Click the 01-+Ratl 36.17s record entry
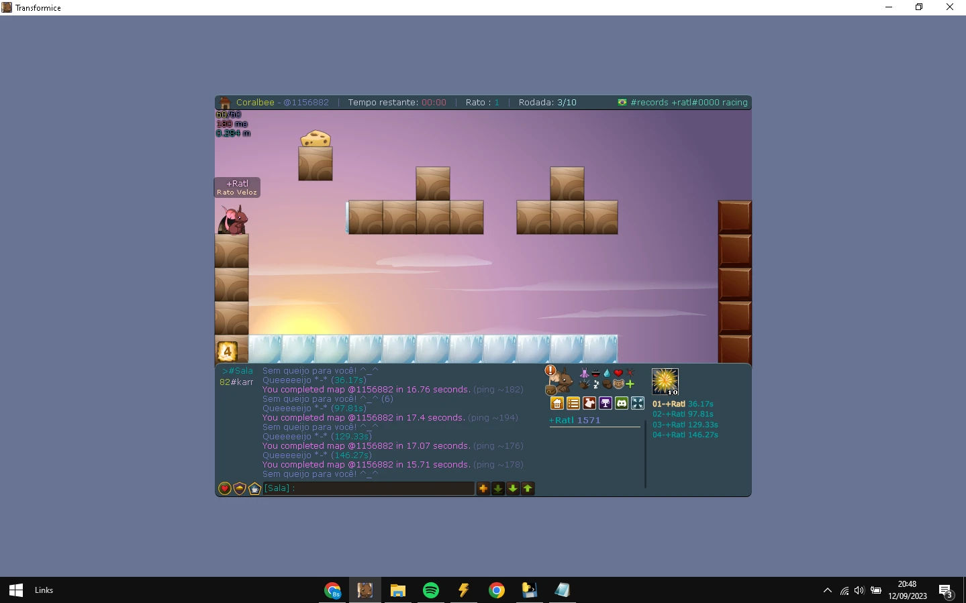This screenshot has width=966, height=603. tap(683, 404)
